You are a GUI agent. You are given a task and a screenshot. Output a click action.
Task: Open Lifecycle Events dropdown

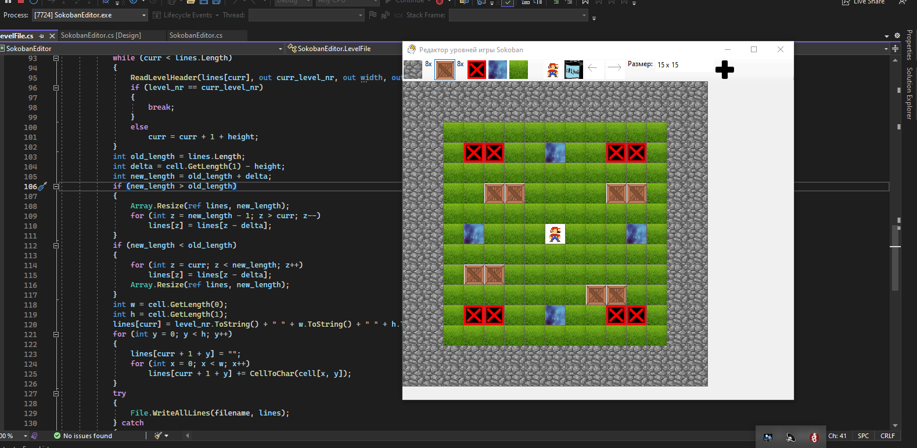point(186,15)
